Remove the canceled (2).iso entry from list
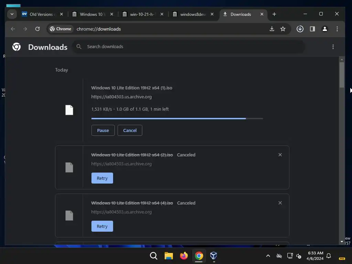Viewport: 352px width, 264px height. point(280,155)
